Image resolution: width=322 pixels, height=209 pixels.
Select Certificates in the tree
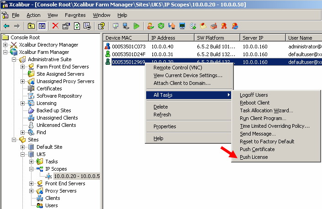[49, 89]
